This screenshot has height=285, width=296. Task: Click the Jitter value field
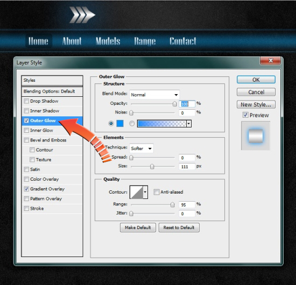187,213
